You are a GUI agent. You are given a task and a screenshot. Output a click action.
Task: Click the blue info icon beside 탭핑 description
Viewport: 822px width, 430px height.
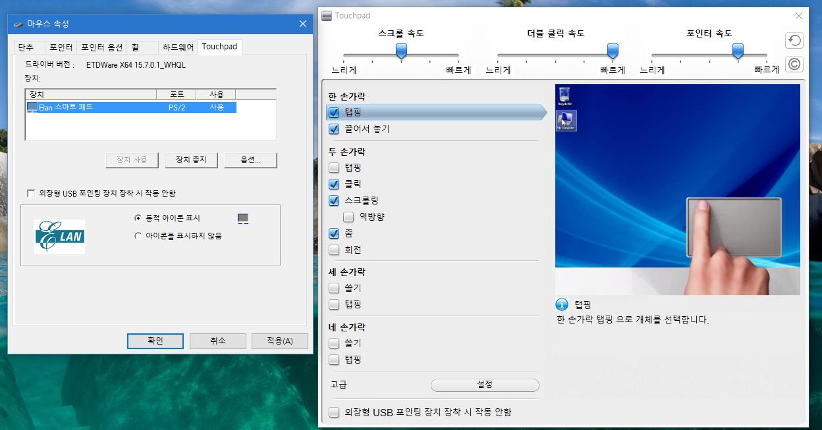point(562,304)
